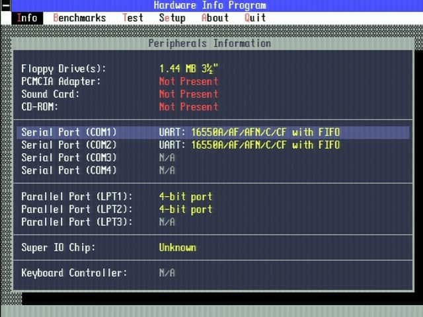Open the Test menu
This screenshot has width=423, height=317.
point(133,18)
